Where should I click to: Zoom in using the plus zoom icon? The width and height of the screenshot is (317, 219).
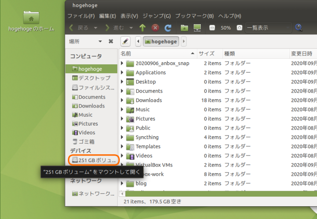click(239, 28)
